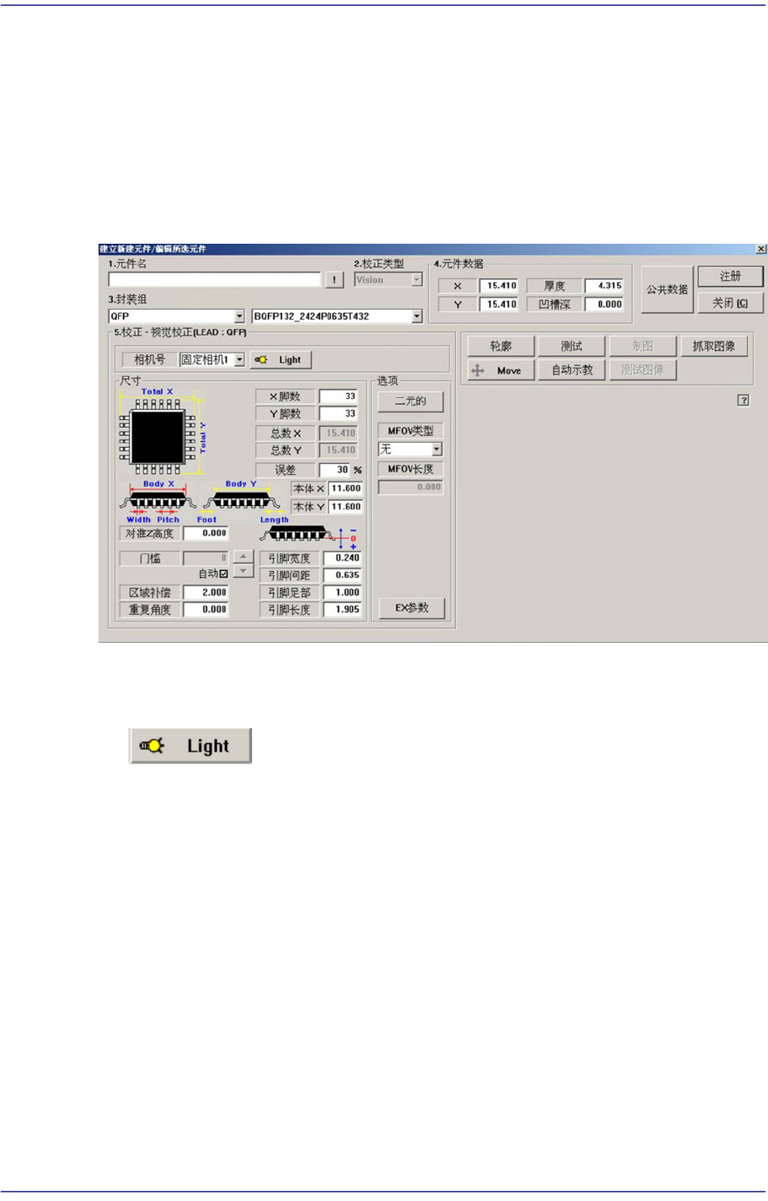
Task: Open the QFP package group dropdown
Action: [x=239, y=316]
